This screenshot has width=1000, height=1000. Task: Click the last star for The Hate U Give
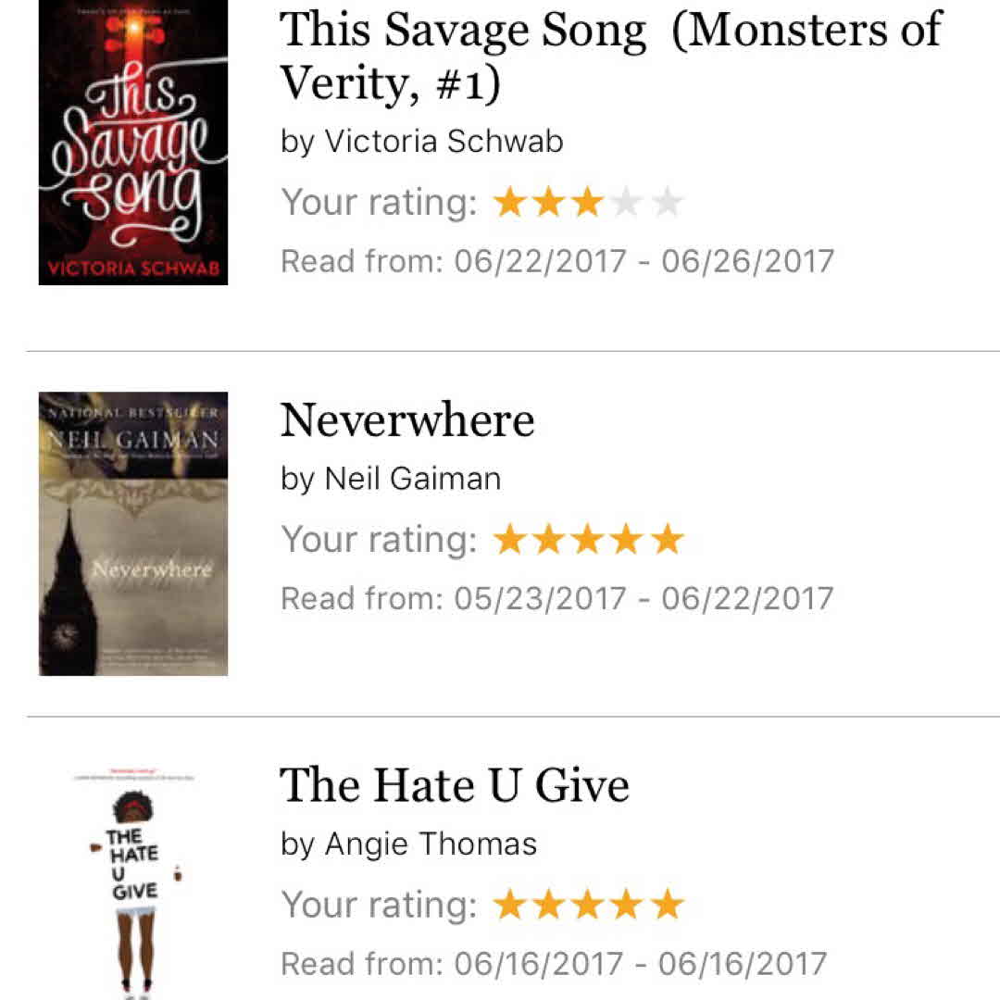667,905
